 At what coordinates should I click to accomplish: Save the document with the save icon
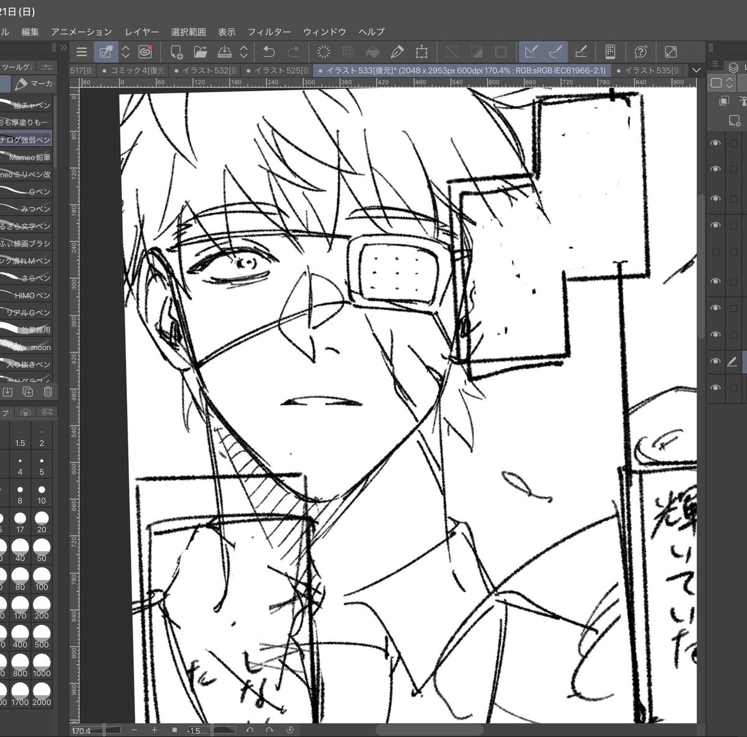tap(225, 52)
